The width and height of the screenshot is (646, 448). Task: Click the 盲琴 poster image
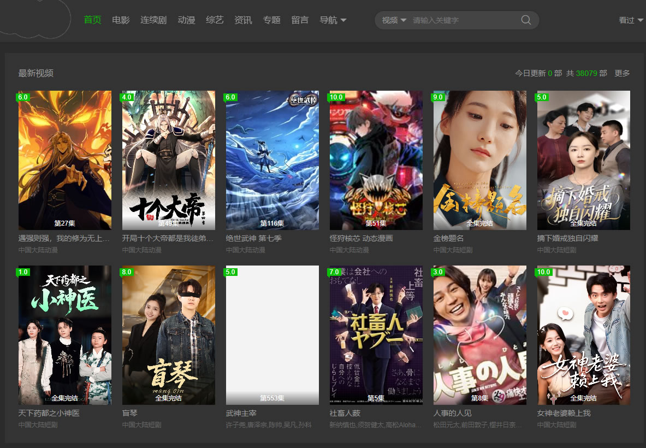point(168,335)
